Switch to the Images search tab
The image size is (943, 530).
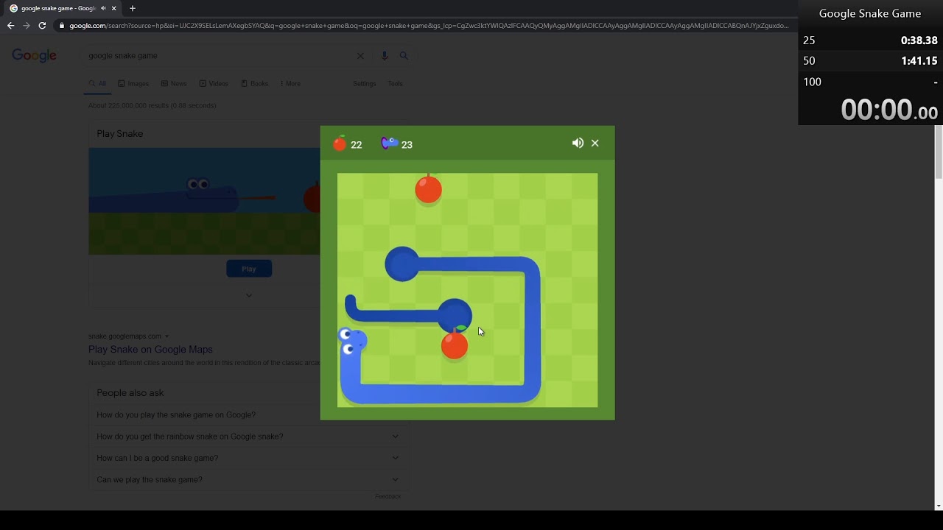coord(133,84)
